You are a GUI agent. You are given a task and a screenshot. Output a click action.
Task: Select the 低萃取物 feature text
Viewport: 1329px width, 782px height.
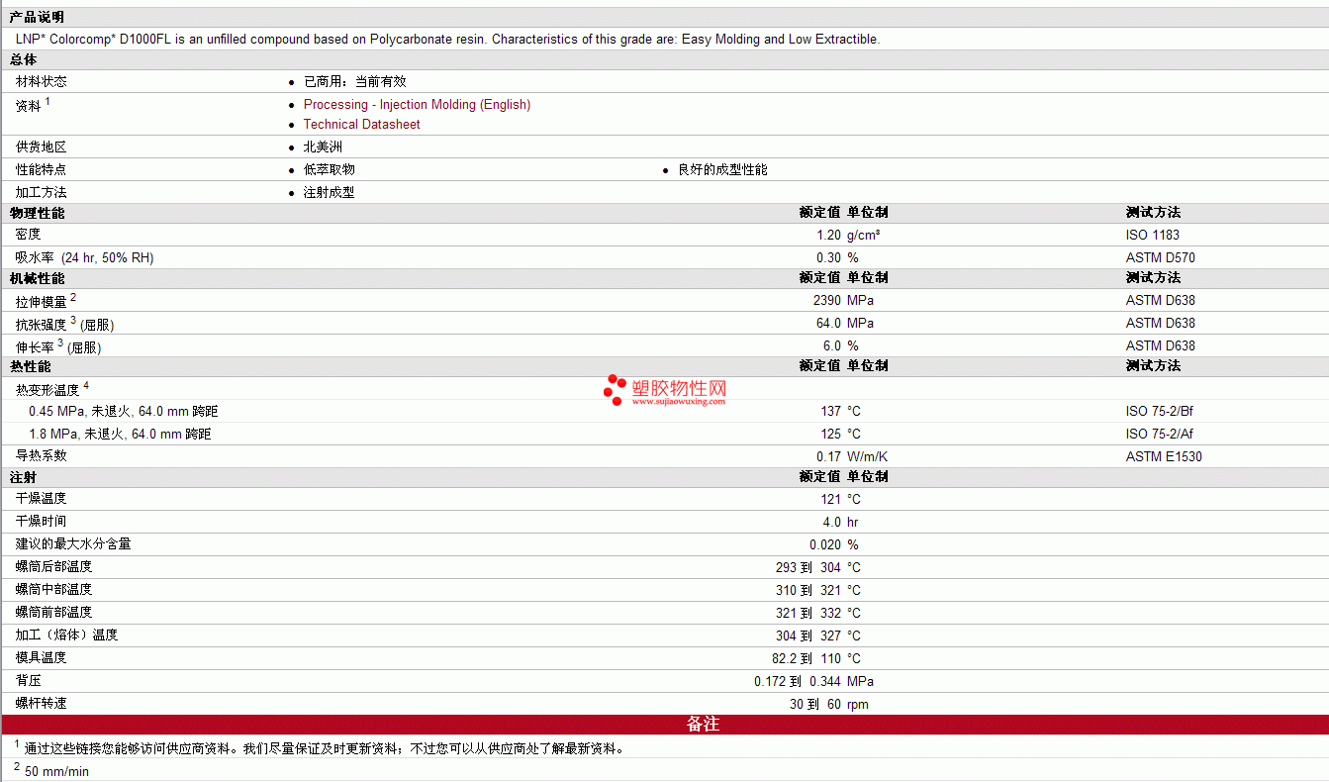330,170
